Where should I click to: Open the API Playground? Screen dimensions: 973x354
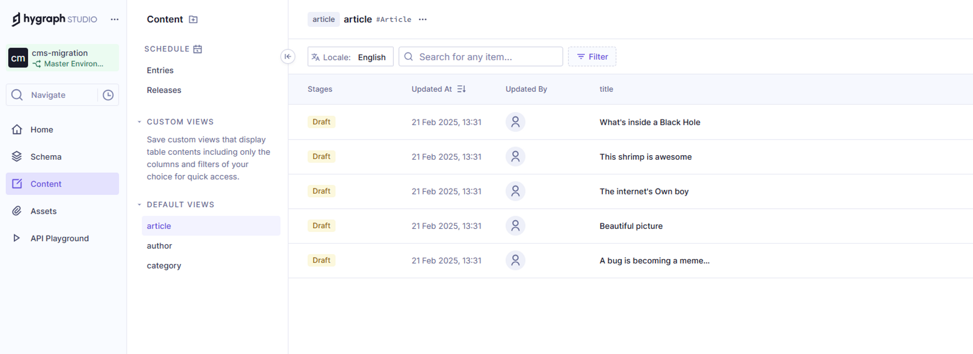tap(62, 238)
